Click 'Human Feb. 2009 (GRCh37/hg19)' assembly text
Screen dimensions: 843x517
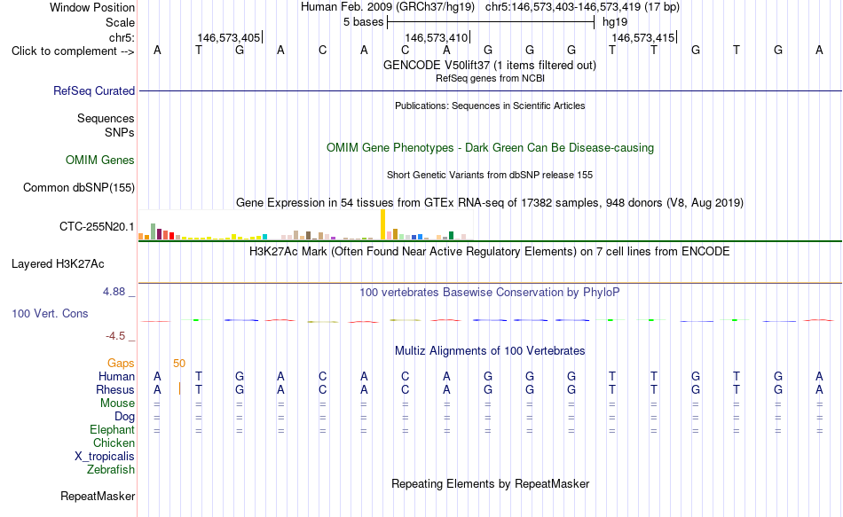[388, 7]
